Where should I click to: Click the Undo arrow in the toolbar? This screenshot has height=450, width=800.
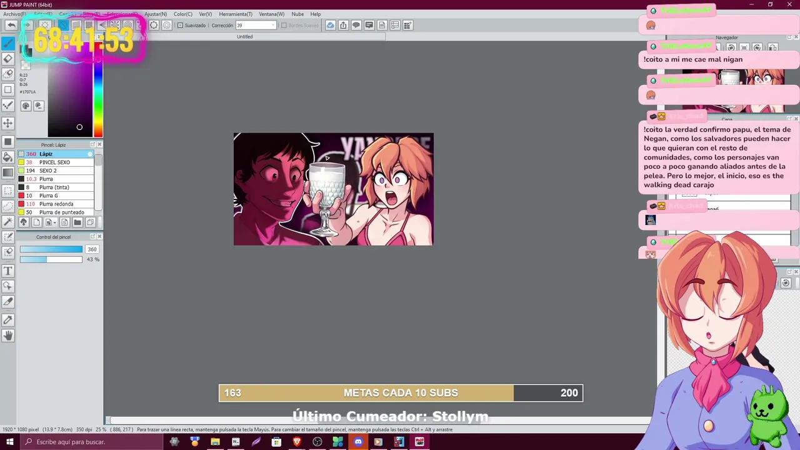click(11, 25)
